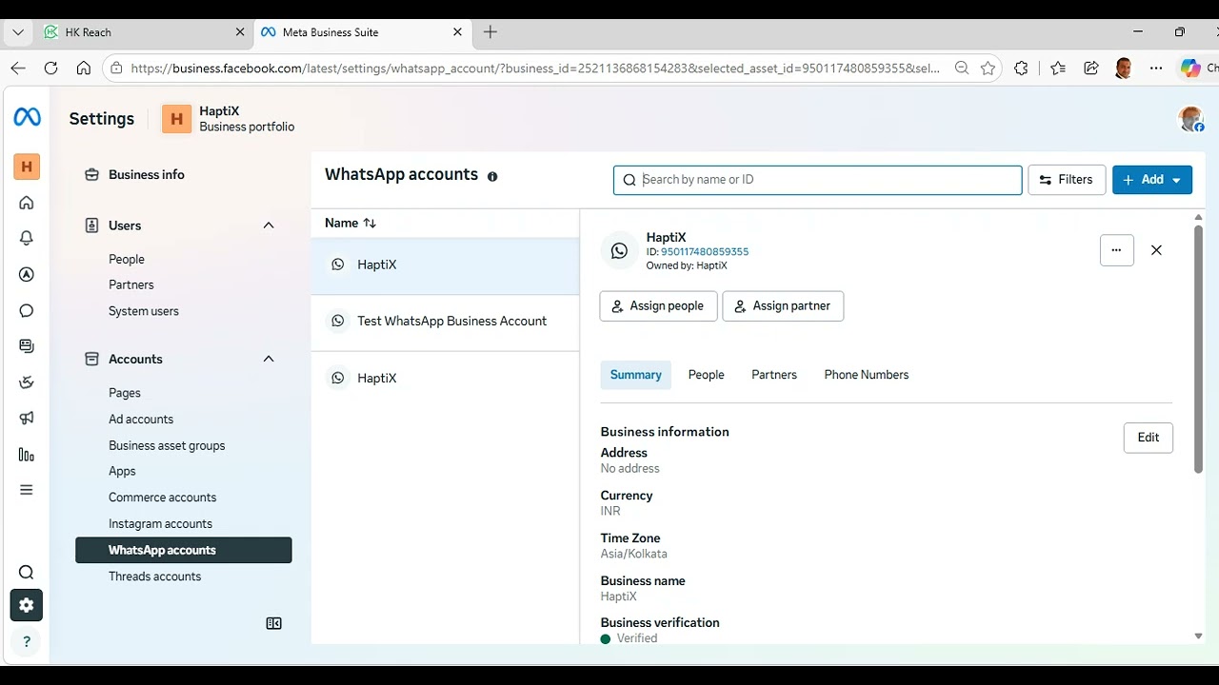Edit the Business information
Viewport: 1219px width, 685px height.
pyautogui.click(x=1149, y=438)
